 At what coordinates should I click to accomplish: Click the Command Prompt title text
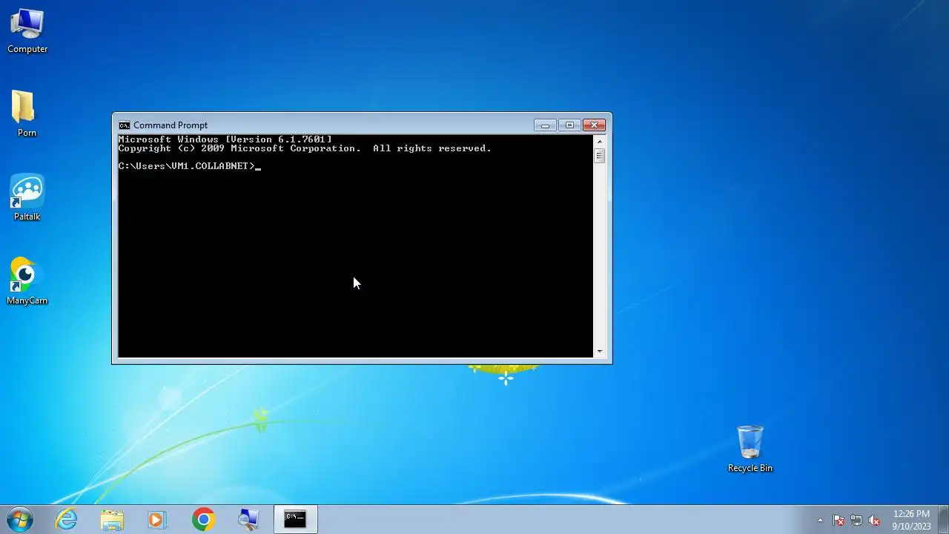tap(171, 125)
